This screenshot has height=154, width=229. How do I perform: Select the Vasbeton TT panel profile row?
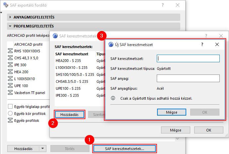click(x=29, y=93)
